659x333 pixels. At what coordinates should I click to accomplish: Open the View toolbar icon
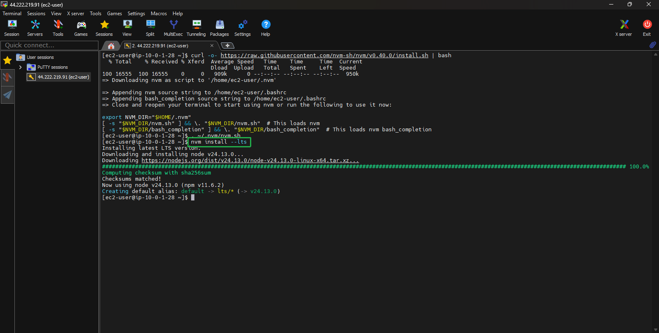coord(127,28)
